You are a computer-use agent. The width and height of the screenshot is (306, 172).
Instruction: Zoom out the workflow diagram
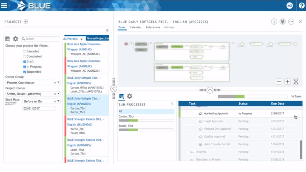(279, 82)
